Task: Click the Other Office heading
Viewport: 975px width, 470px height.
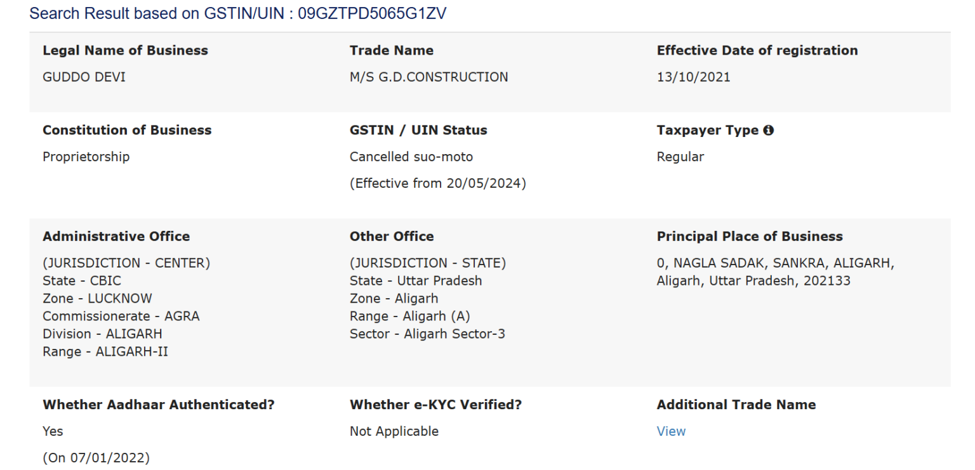Action: tap(392, 237)
